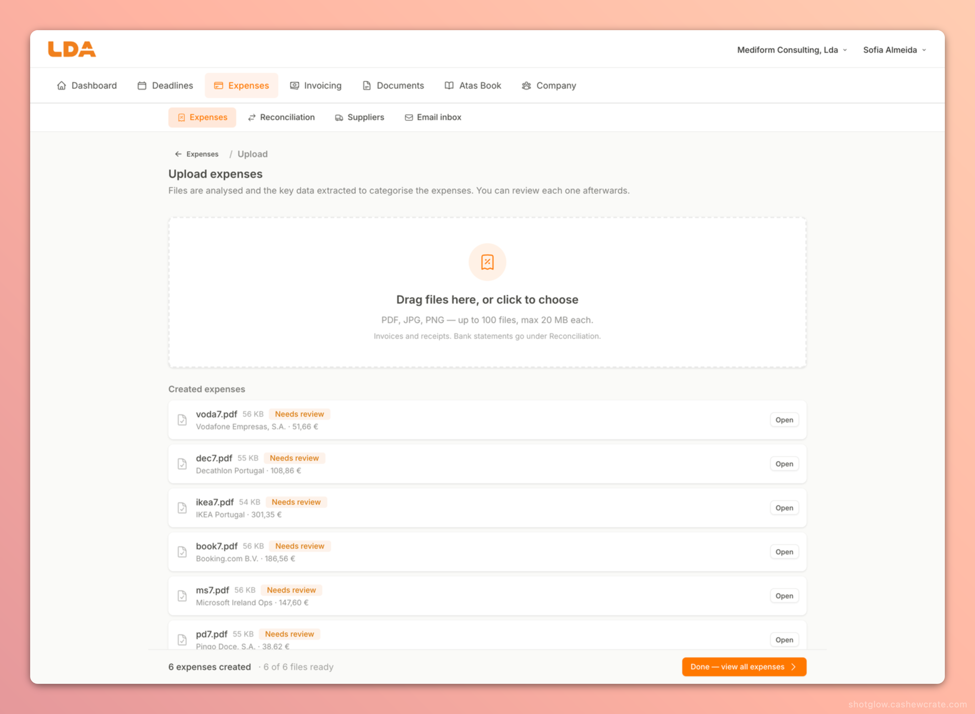Click the Decathlon Portugal · 108,86 € line
Screen dimensions: 975x714
248,471
